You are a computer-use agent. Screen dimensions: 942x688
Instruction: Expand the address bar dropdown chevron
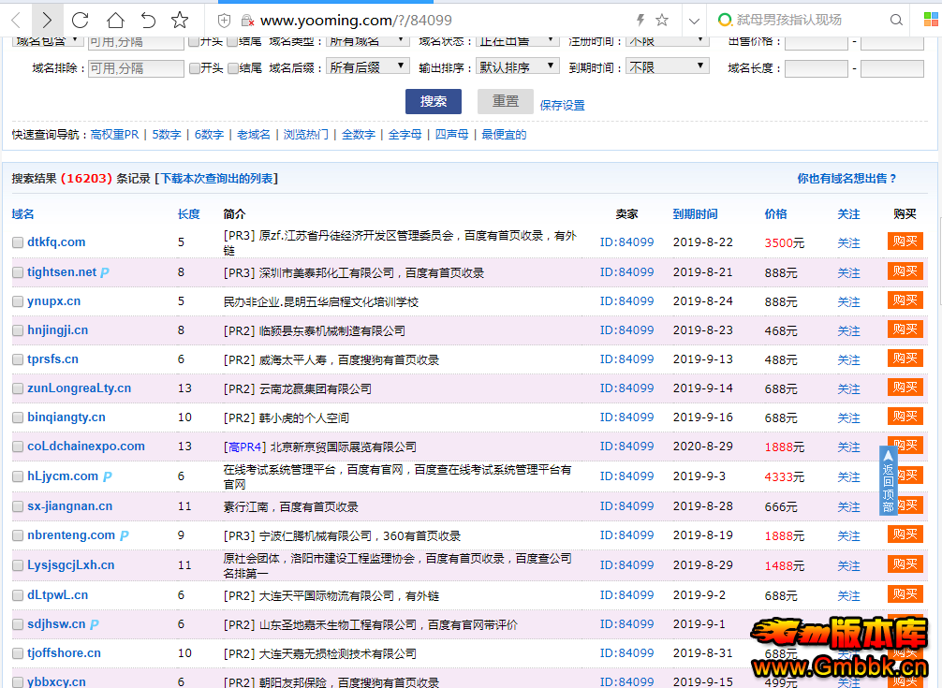tap(694, 21)
